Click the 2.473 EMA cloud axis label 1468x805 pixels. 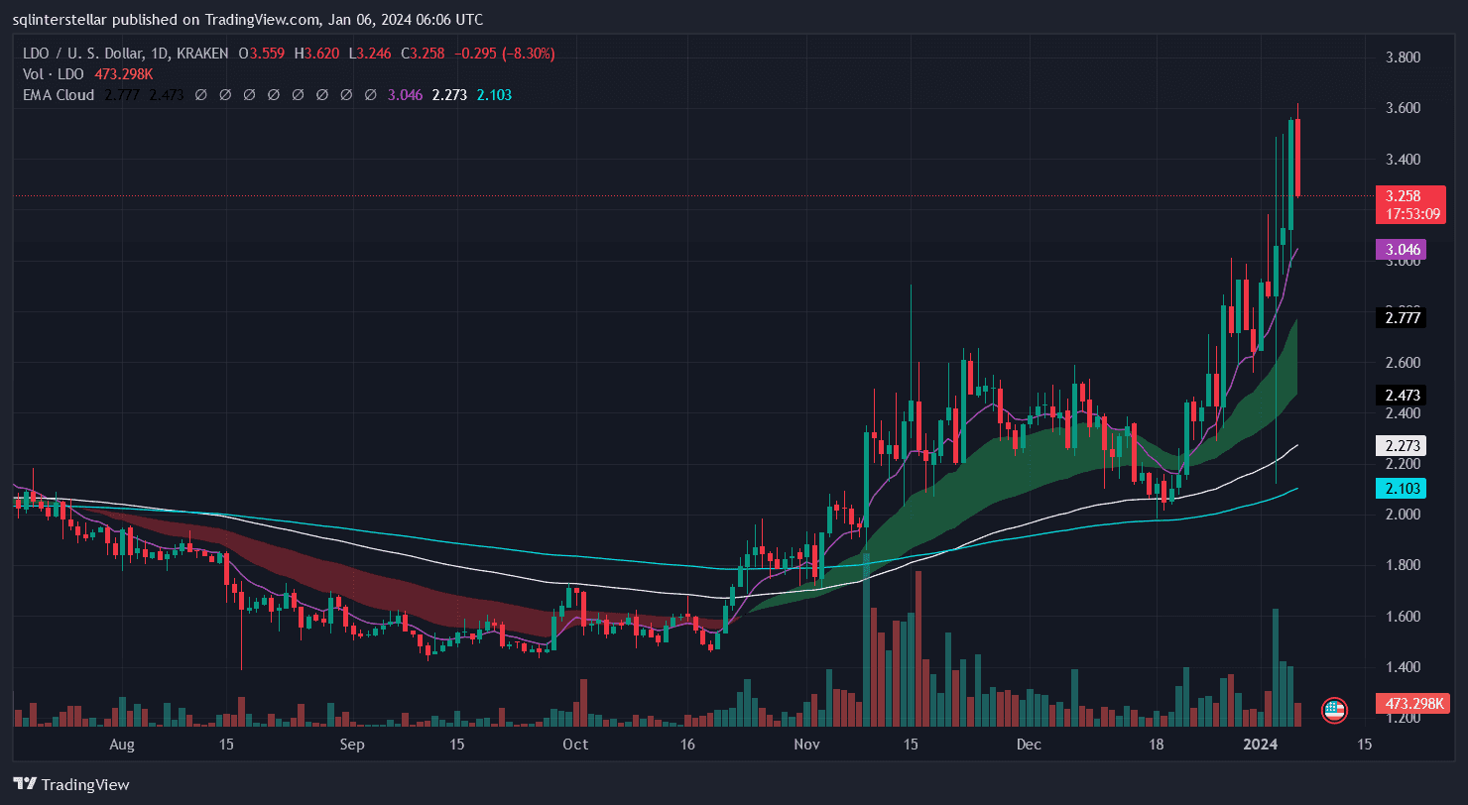1401,395
